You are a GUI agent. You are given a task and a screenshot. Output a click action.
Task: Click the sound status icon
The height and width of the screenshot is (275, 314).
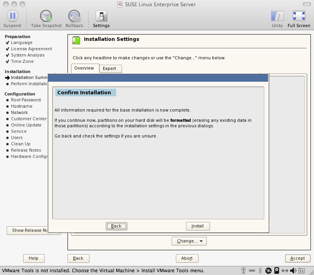click(293, 271)
